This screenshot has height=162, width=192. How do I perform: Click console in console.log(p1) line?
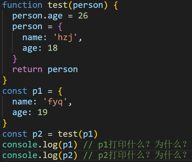click(20, 145)
